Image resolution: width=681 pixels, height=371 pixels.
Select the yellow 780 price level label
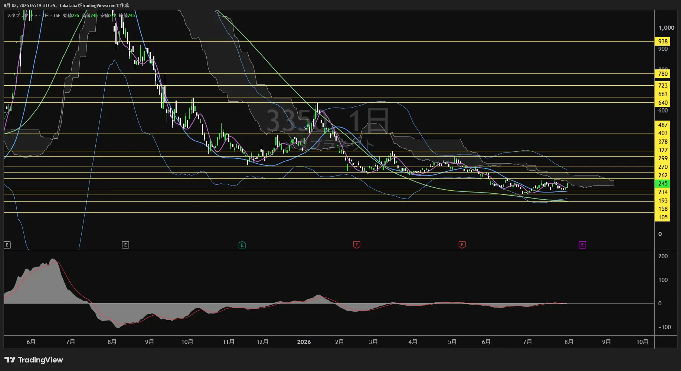(x=662, y=74)
